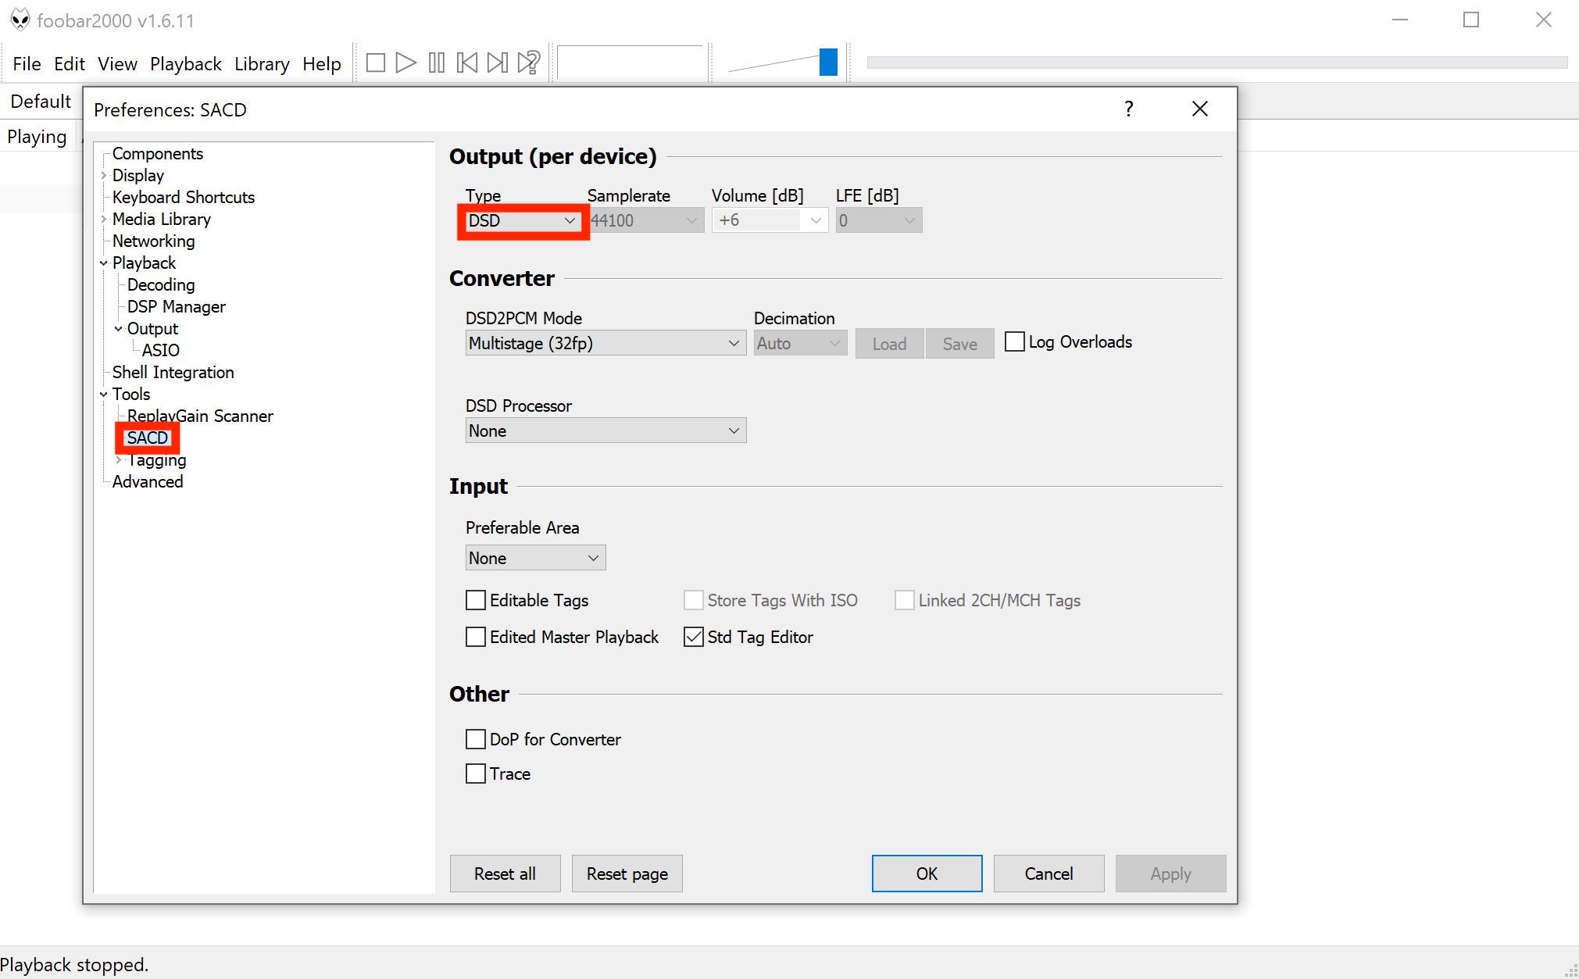This screenshot has height=979, width=1579.
Task: Click the Playing column header
Action: (37, 137)
